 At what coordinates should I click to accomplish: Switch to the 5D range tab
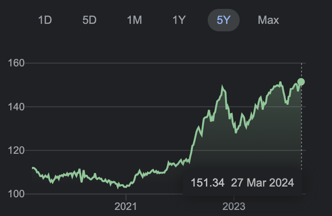[89, 20]
